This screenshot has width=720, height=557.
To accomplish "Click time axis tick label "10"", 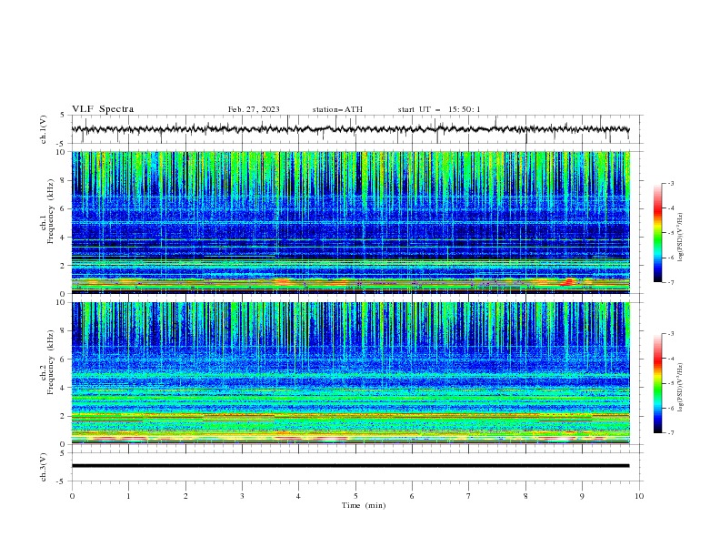I will click(639, 496).
